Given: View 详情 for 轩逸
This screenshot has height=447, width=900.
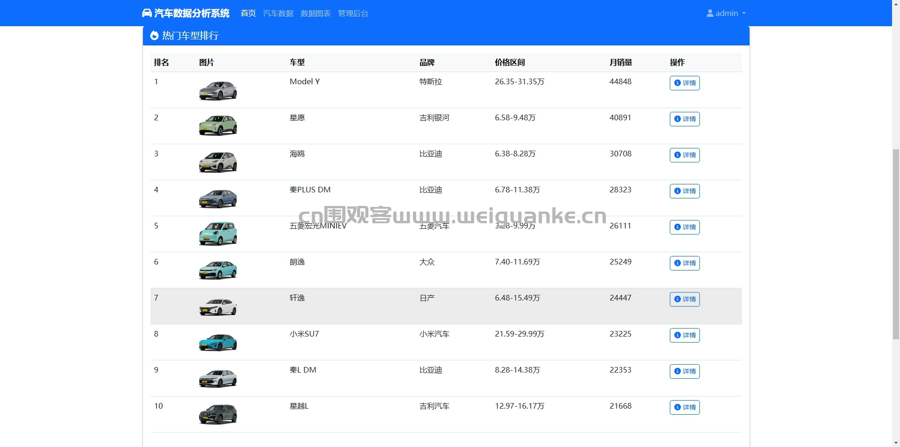Looking at the screenshot, I should click(684, 299).
